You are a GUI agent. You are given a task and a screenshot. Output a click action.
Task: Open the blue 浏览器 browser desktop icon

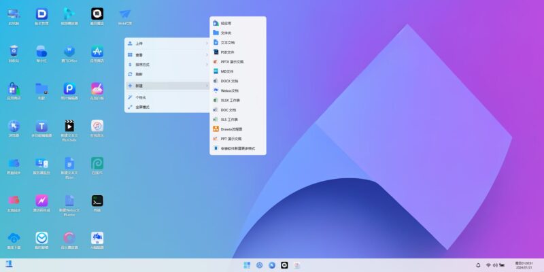[14, 126]
